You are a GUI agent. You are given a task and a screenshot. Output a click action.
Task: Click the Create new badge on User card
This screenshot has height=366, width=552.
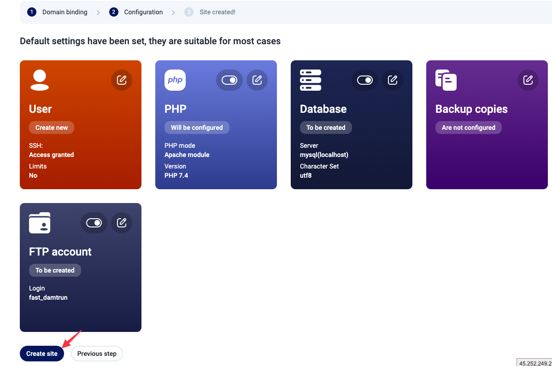52,128
